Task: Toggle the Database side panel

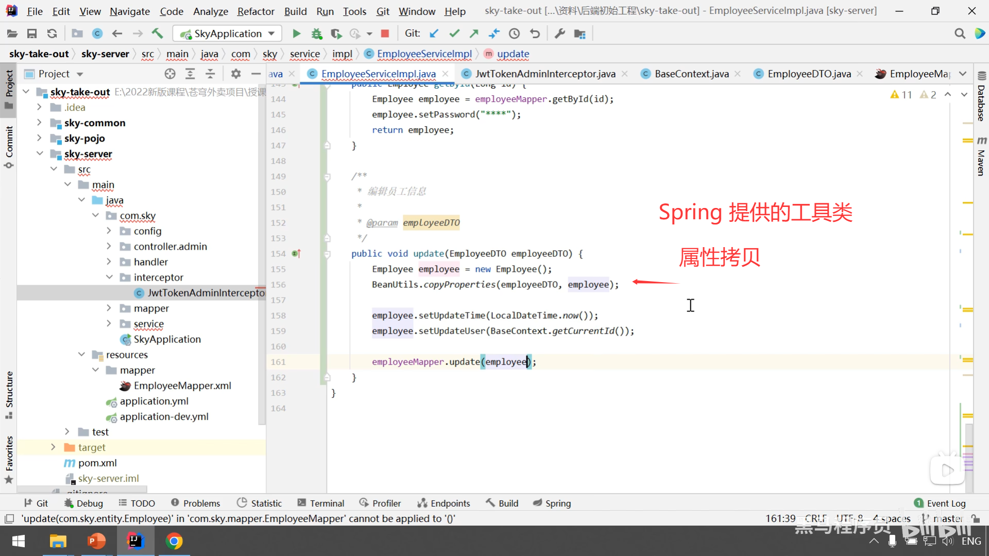Action: point(981,98)
